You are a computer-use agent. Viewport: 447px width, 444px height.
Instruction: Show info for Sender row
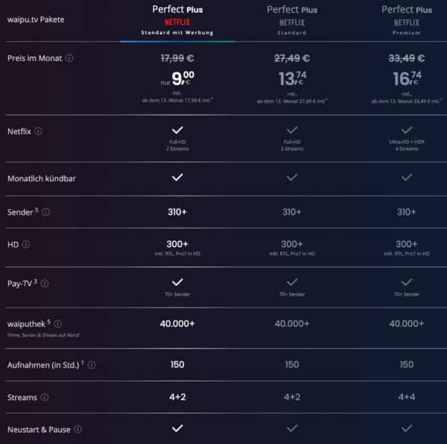45,212
